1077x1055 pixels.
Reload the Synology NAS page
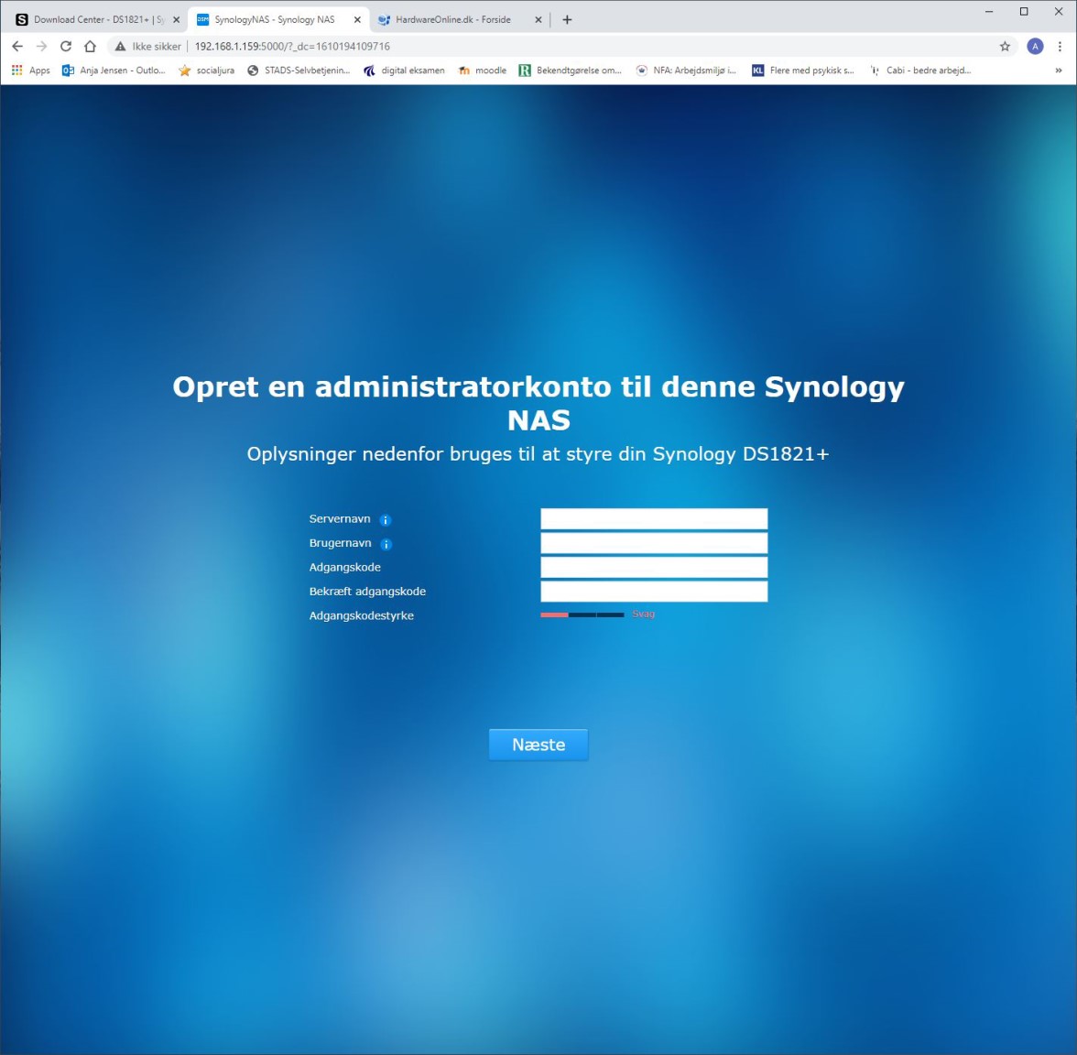coord(66,46)
